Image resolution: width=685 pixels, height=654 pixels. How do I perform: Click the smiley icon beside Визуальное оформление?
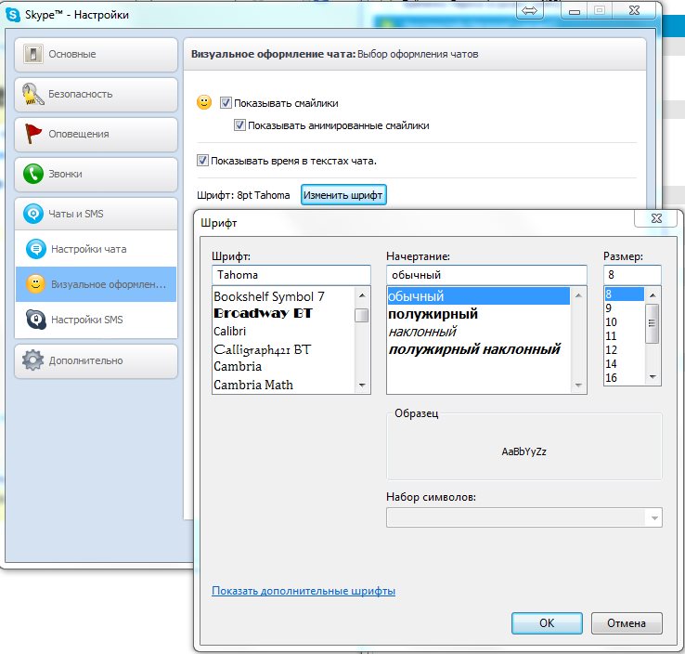[x=36, y=284]
